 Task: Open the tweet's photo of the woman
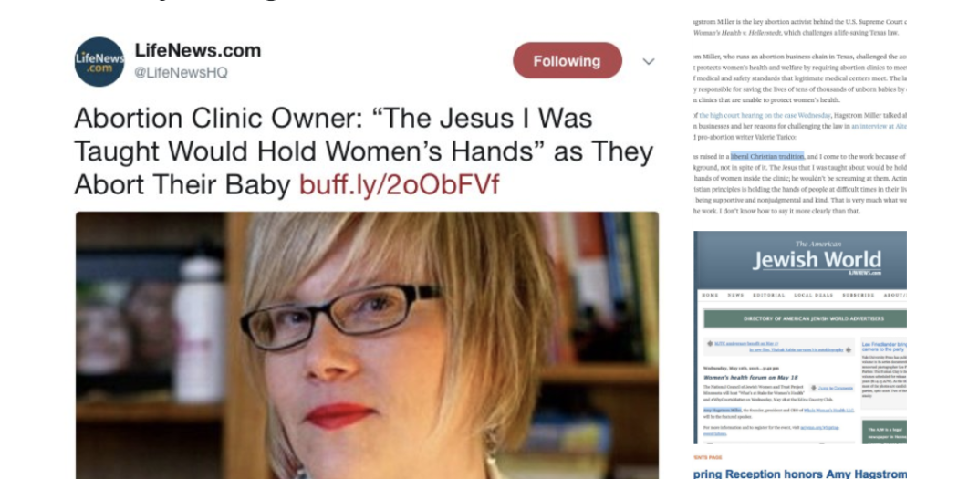point(367,345)
